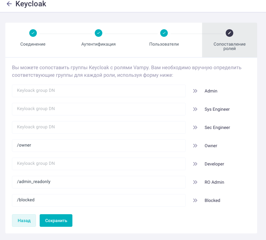The image size is (266, 240).
Task: Click the Пользователи step checkmark icon
Action: click(164, 33)
